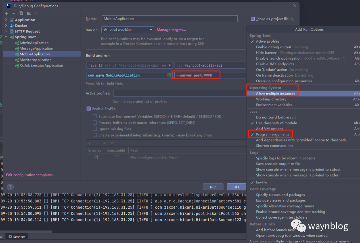Check Process JetBrains path macro references
Viewport: 360px width, 243px height.
coord(95,122)
